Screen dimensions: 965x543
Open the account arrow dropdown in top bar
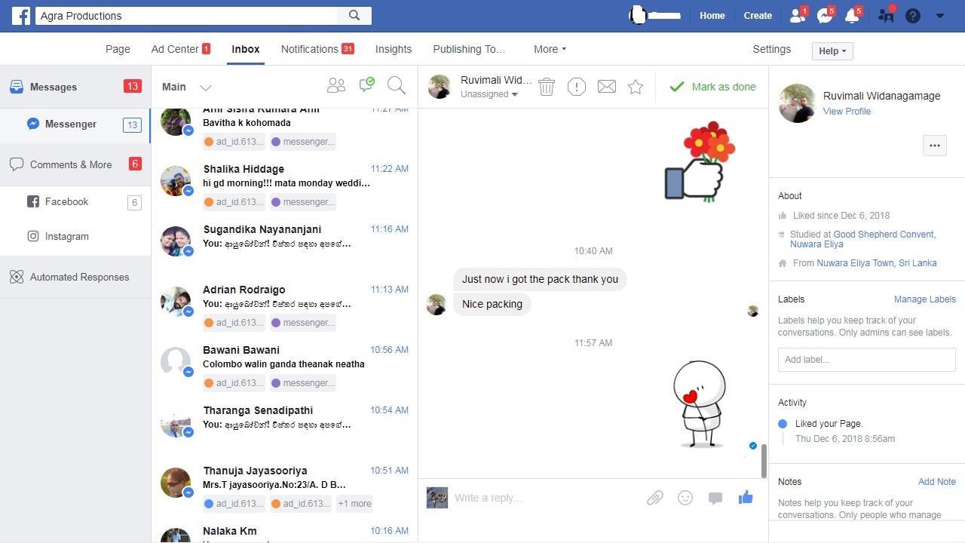click(940, 15)
